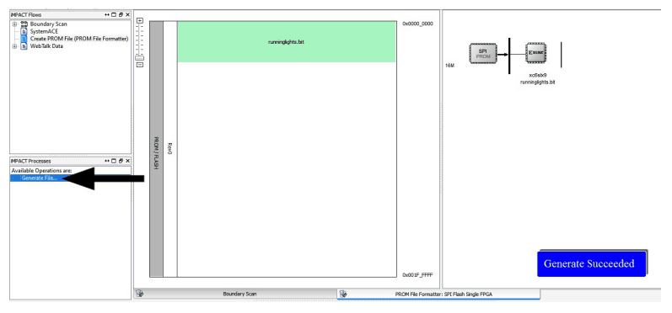
Task: Maximize the iMPACT Processes panel
Action: 114,162
